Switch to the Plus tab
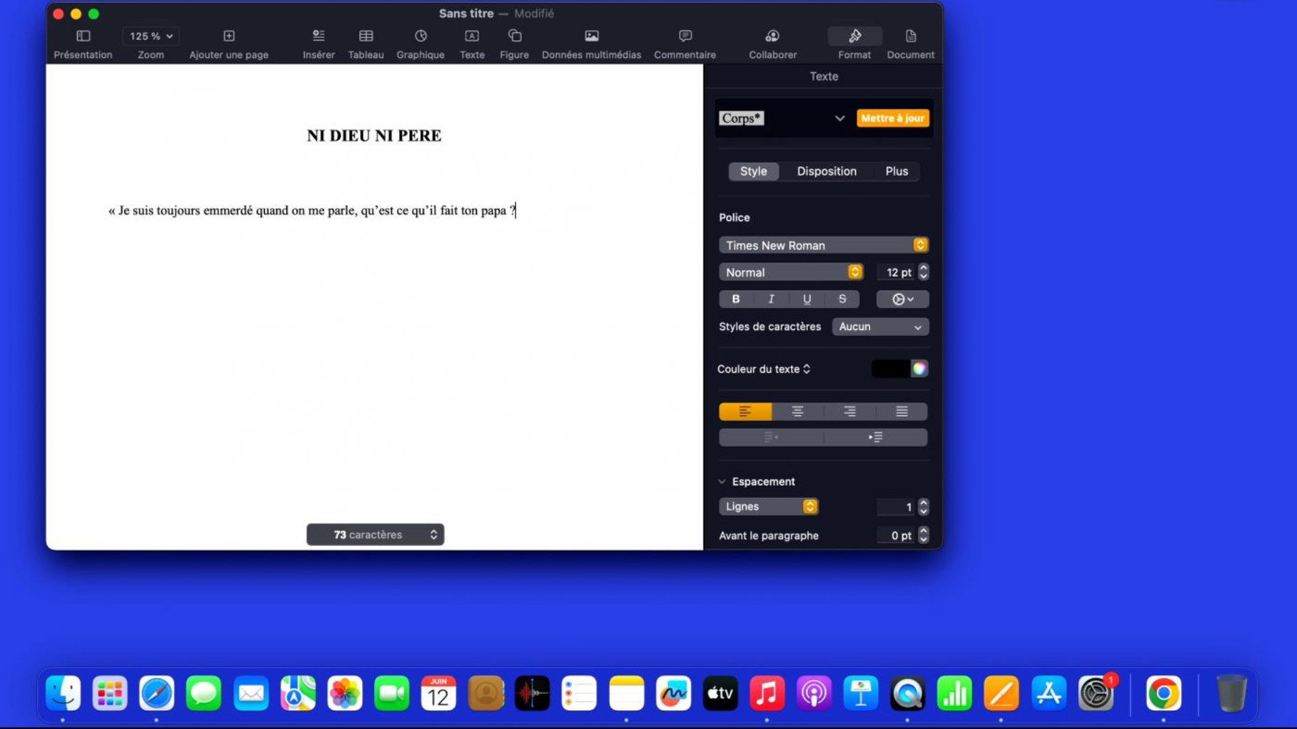1297x729 pixels. pyautogui.click(x=896, y=171)
